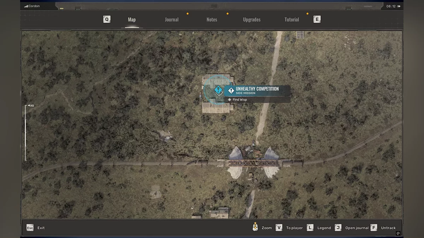Click the Legend label in bottom bar
The width and height of the screenshot is (424, 238).
tap(324, 228)
